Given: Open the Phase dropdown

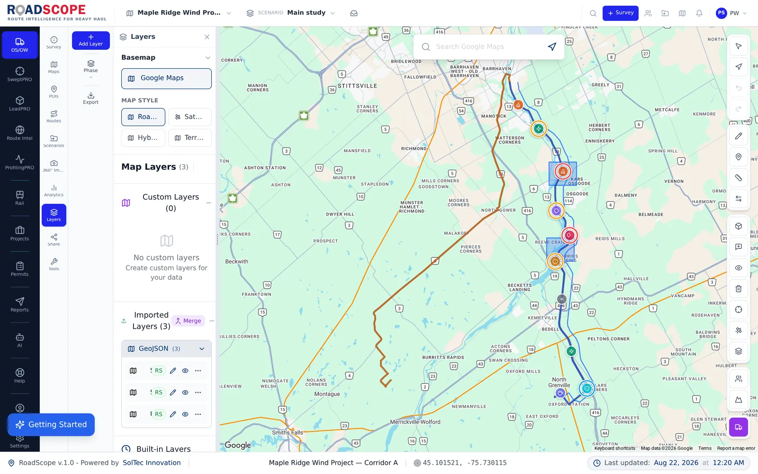Looking at the screenshot, I should click(x=91, y=70).
